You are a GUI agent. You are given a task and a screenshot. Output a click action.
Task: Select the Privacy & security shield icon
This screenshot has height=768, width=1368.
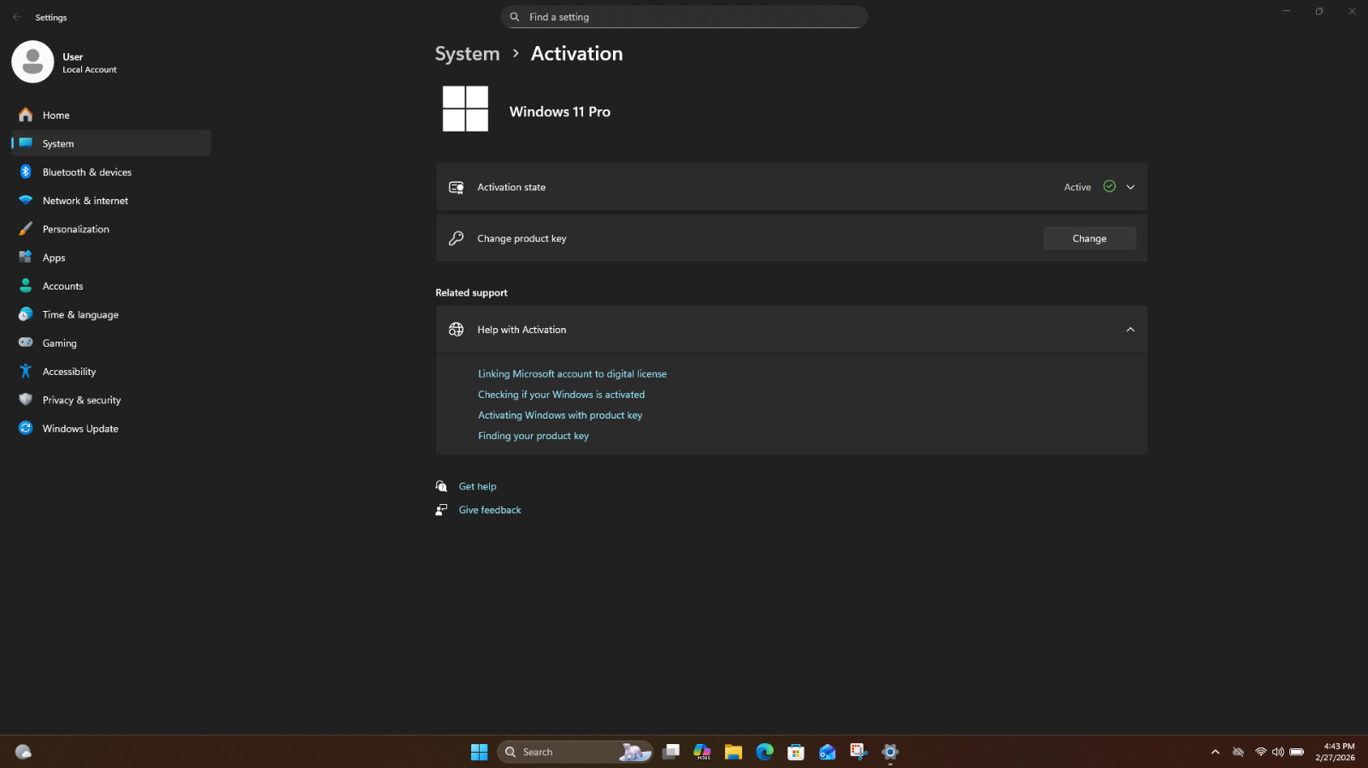(x=26, y=400)
